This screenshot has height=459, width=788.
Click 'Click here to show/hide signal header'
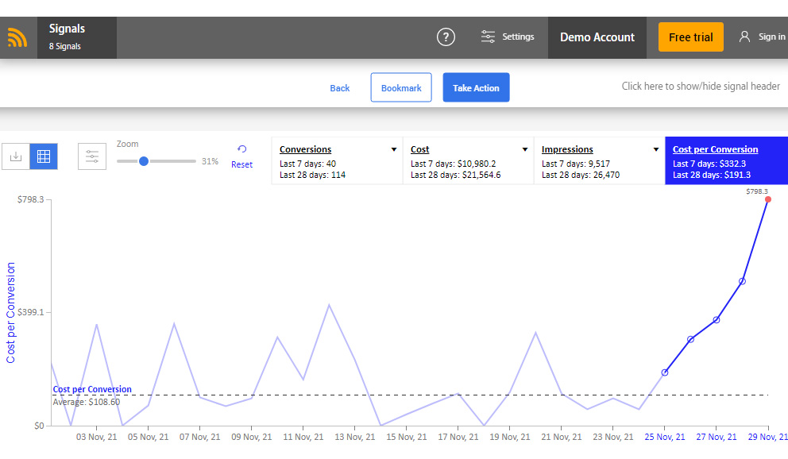701,87
